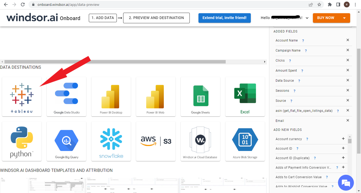Image resolution: width=361 pixels, height=193 pixels.
Task: Select Google Big Query destination
Action: [67, 141]
